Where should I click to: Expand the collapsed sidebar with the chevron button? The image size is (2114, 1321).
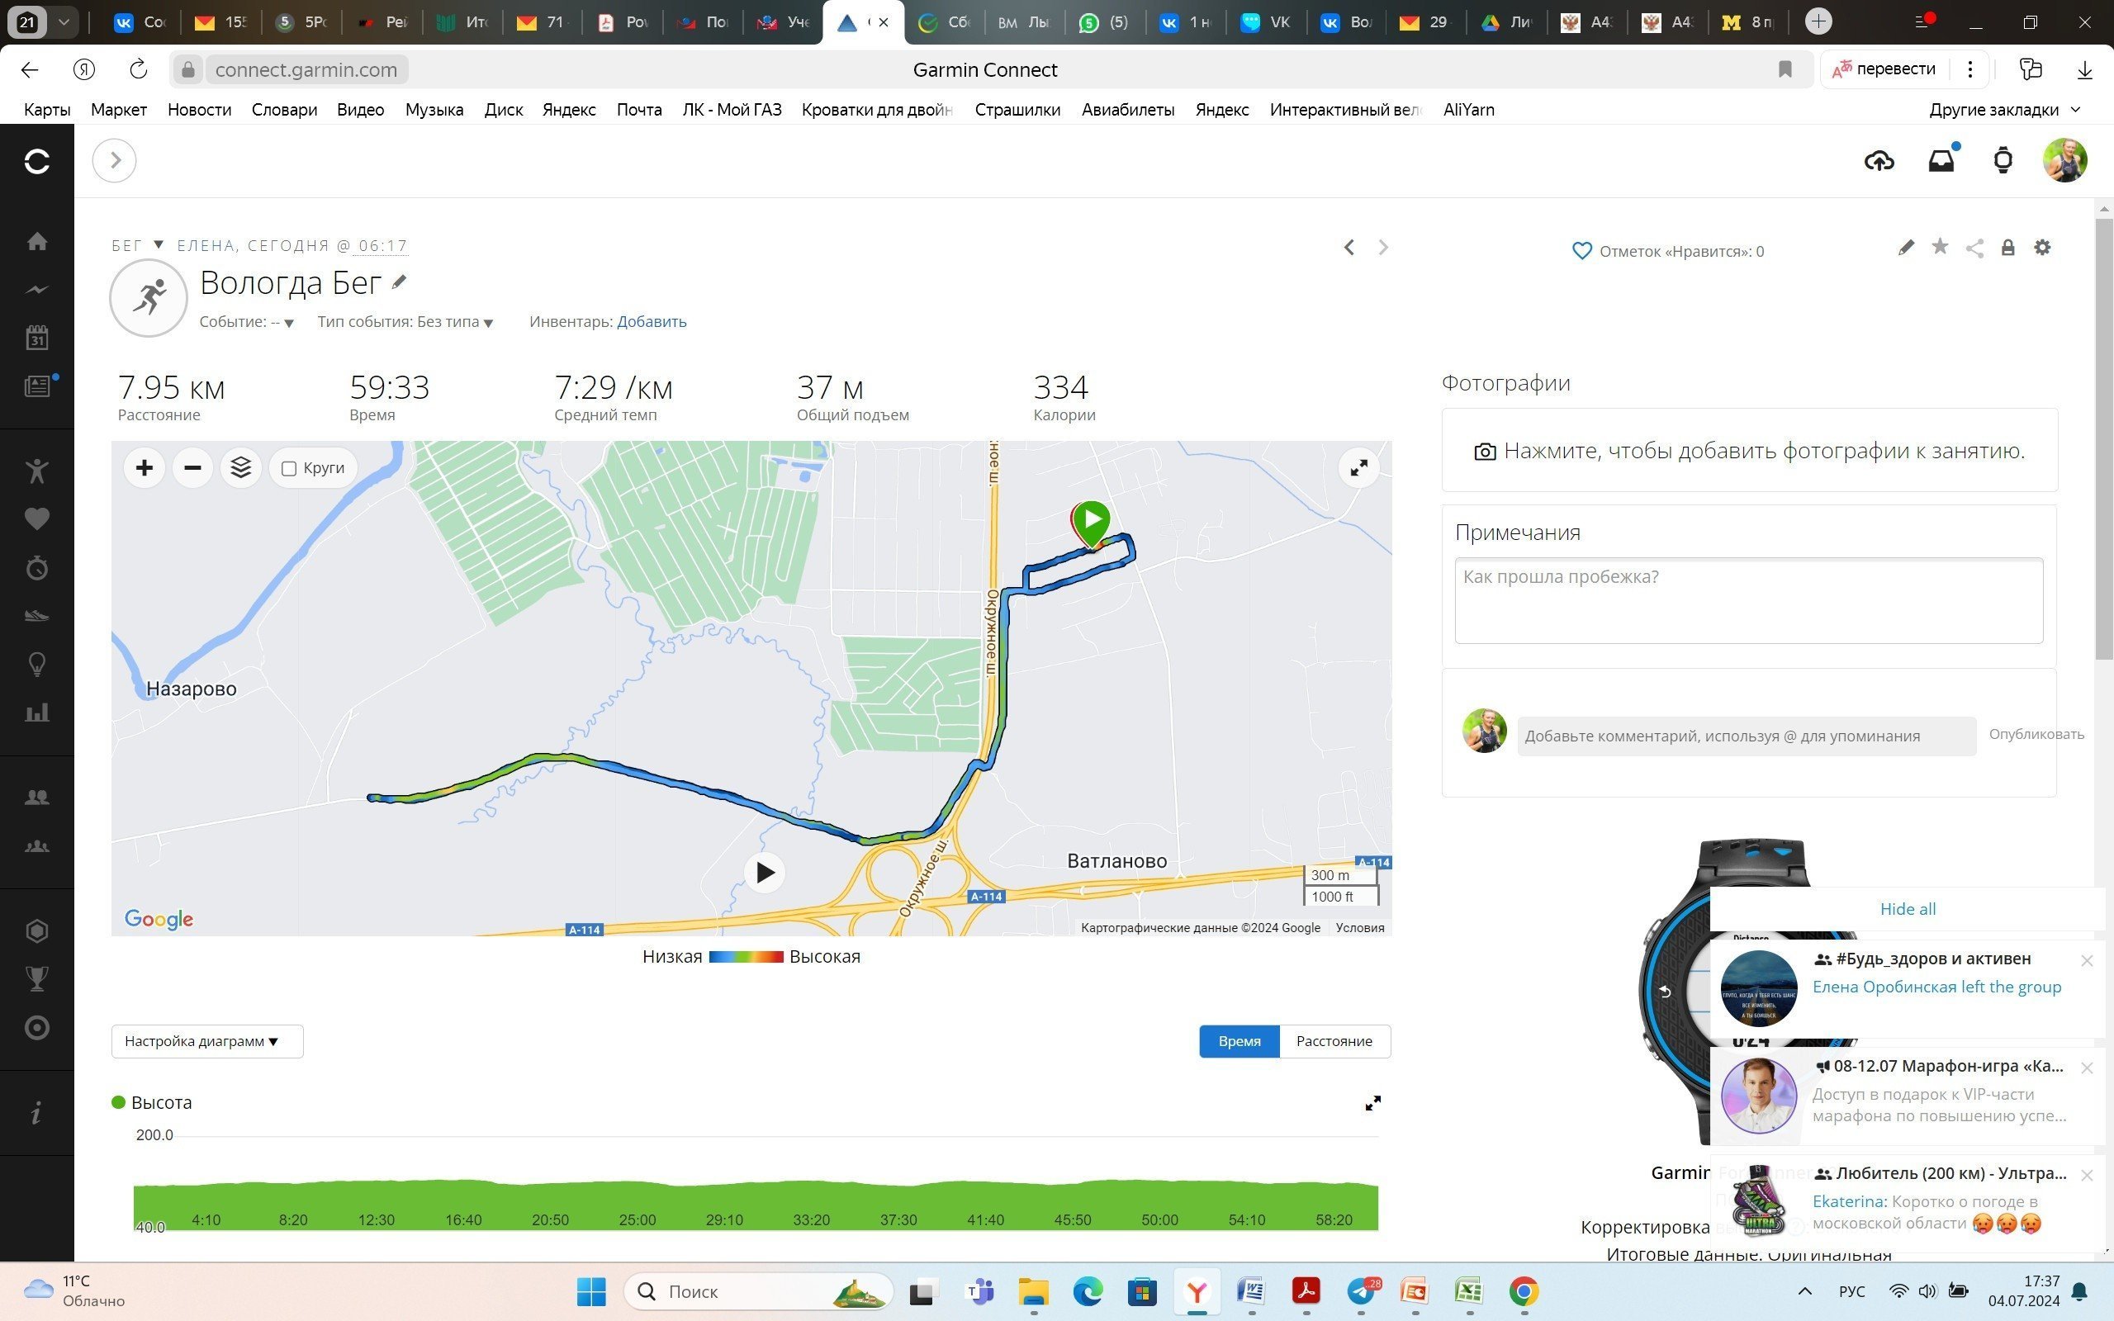[x=115, y=161]
